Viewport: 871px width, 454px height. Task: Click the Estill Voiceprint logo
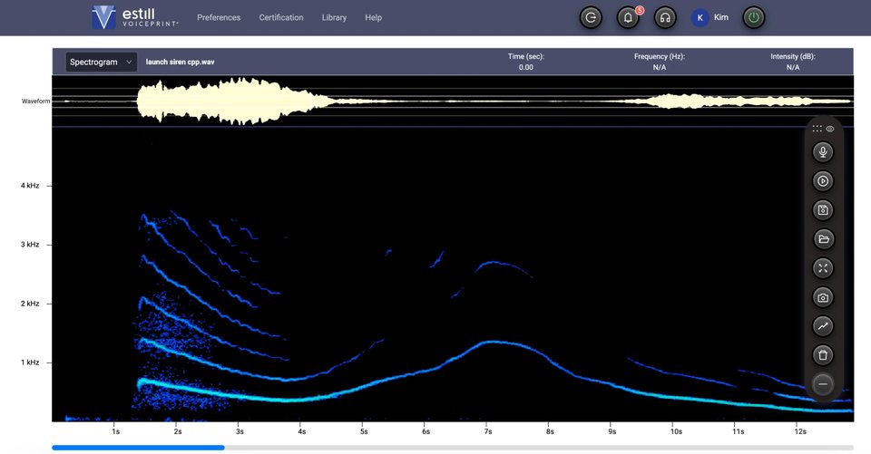click(x=135, y=17)
